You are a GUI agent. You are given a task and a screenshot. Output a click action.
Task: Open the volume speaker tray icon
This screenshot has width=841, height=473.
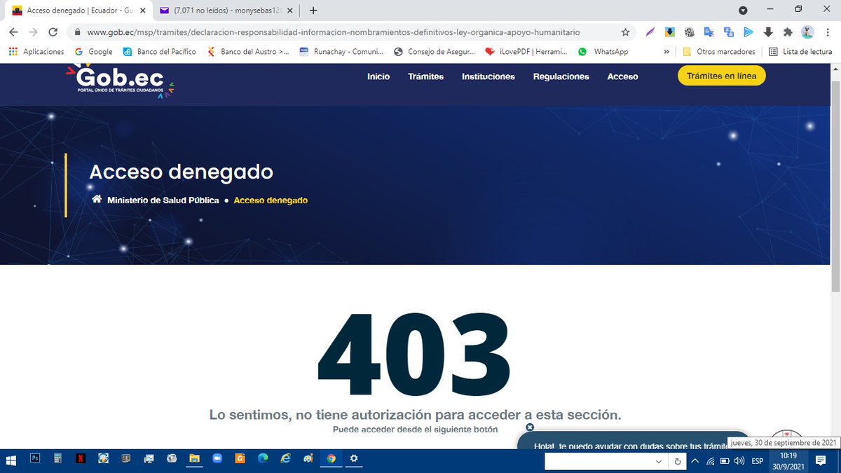(739, 461)
